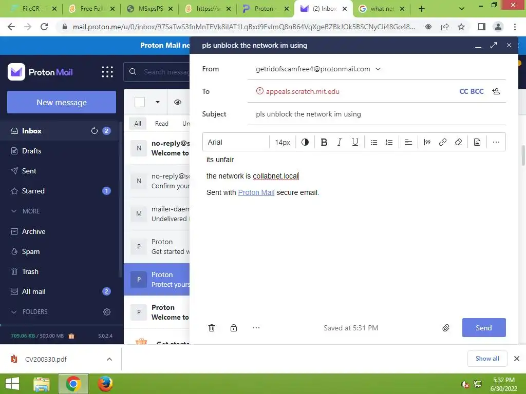Select the Read filter tab
This screenshot has height=394, width=526.
pos(161,123)
